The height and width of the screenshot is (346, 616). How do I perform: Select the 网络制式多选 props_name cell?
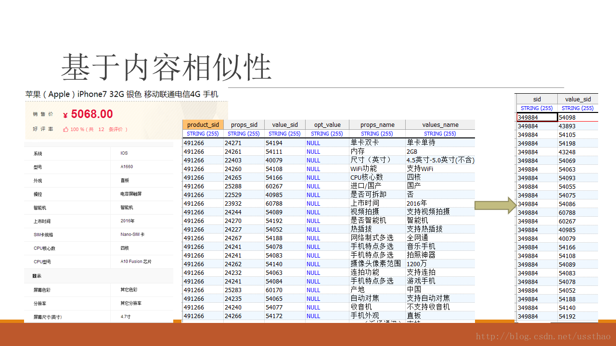[377, 238]
